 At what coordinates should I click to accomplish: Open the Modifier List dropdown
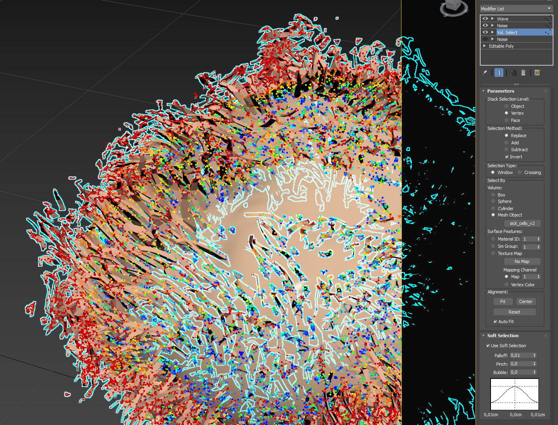pos(516,9)
